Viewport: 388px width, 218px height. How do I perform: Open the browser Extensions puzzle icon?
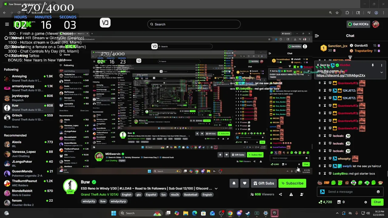coord(347,13)
